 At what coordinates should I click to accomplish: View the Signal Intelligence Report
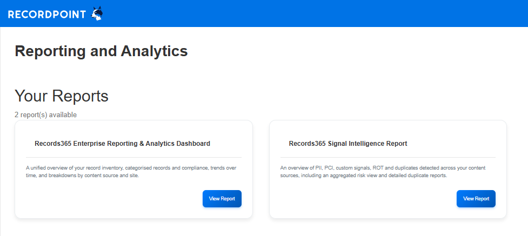coord(476,199)
